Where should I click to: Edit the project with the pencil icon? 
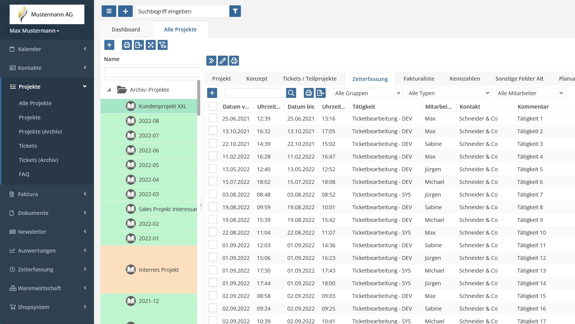(x=222, y=61)
